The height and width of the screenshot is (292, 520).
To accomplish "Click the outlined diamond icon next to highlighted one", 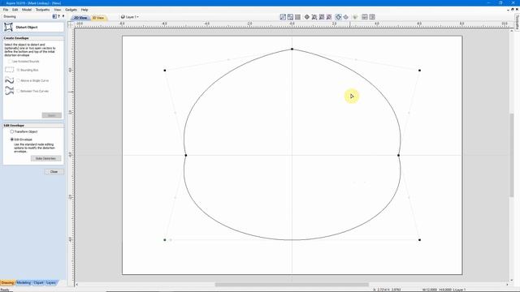I will 345,17.
